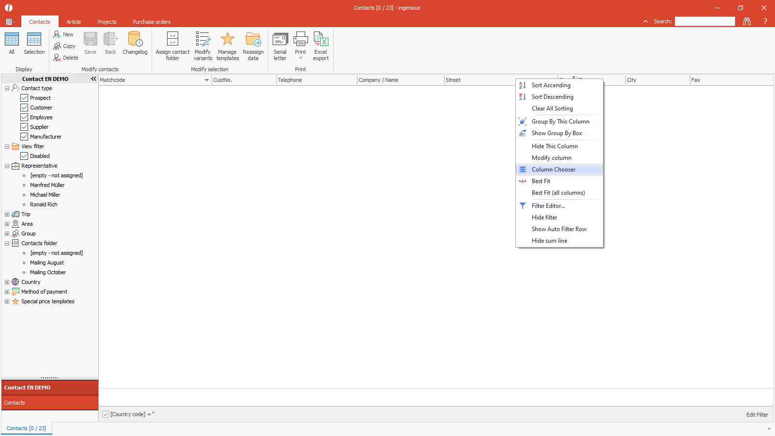Create a New contact
775x436 pixels.
[x=63, y=34]
